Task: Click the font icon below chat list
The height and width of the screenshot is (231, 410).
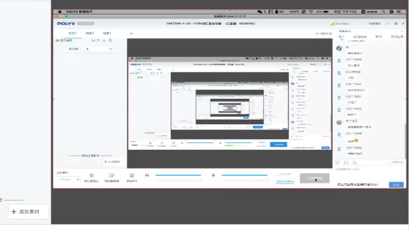Action: pos(354,162)
